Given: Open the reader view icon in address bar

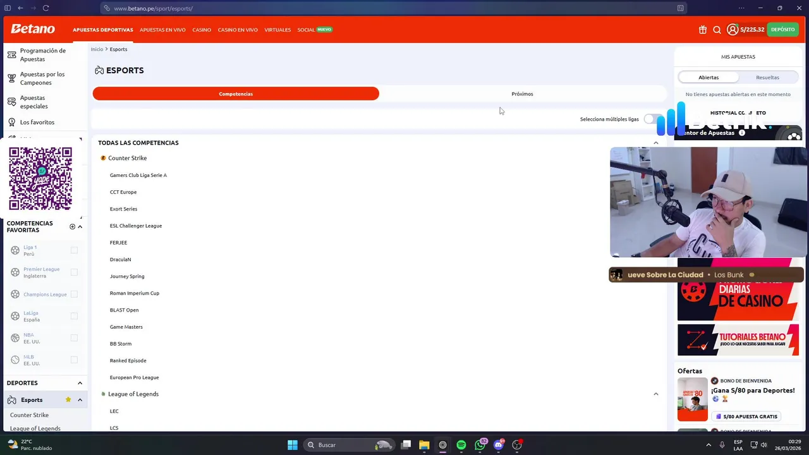Looking at the screenshot, I should click(680, 8).
